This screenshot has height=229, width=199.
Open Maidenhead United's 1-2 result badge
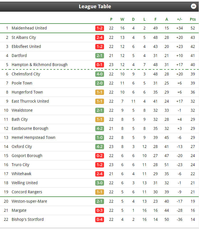click(99, 28)
